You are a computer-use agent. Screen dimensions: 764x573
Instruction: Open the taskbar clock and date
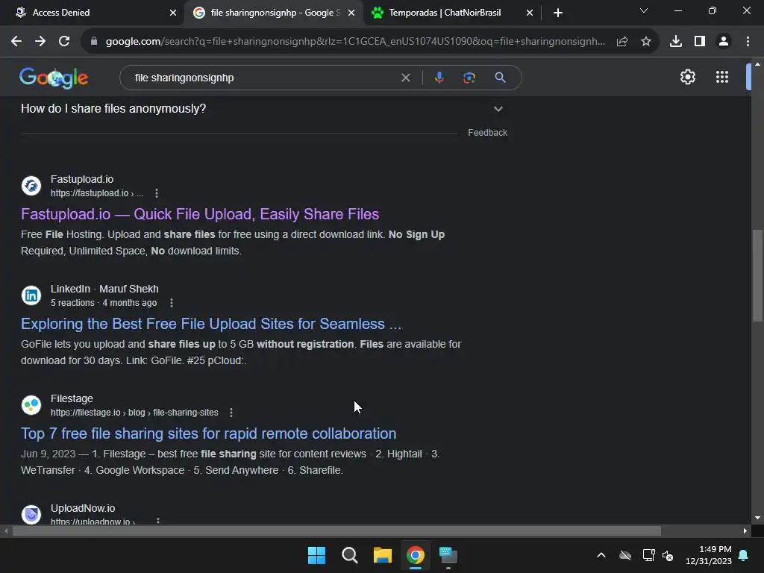pyautogui.click(x=709, y=555)
